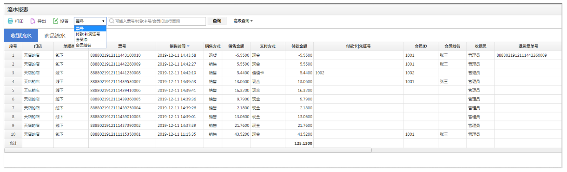
Task: Expand the 高级查询 advanced query menu
Action: click(x=243, y=21)
